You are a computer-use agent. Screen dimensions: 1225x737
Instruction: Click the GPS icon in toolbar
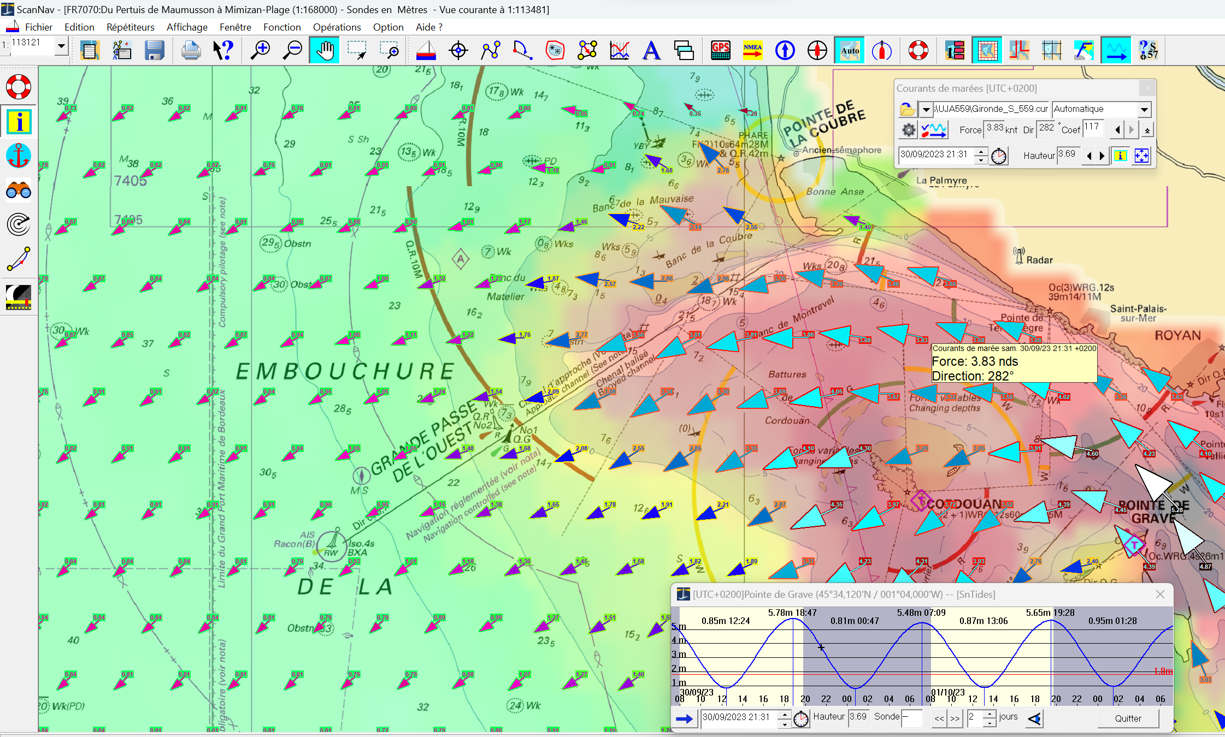[x=721, y=50]
